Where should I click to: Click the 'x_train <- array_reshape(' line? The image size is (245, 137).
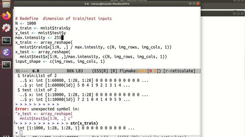tap(44, 42)
